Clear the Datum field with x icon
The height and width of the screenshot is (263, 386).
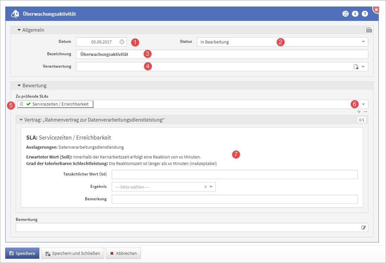(x=122, y=42)
